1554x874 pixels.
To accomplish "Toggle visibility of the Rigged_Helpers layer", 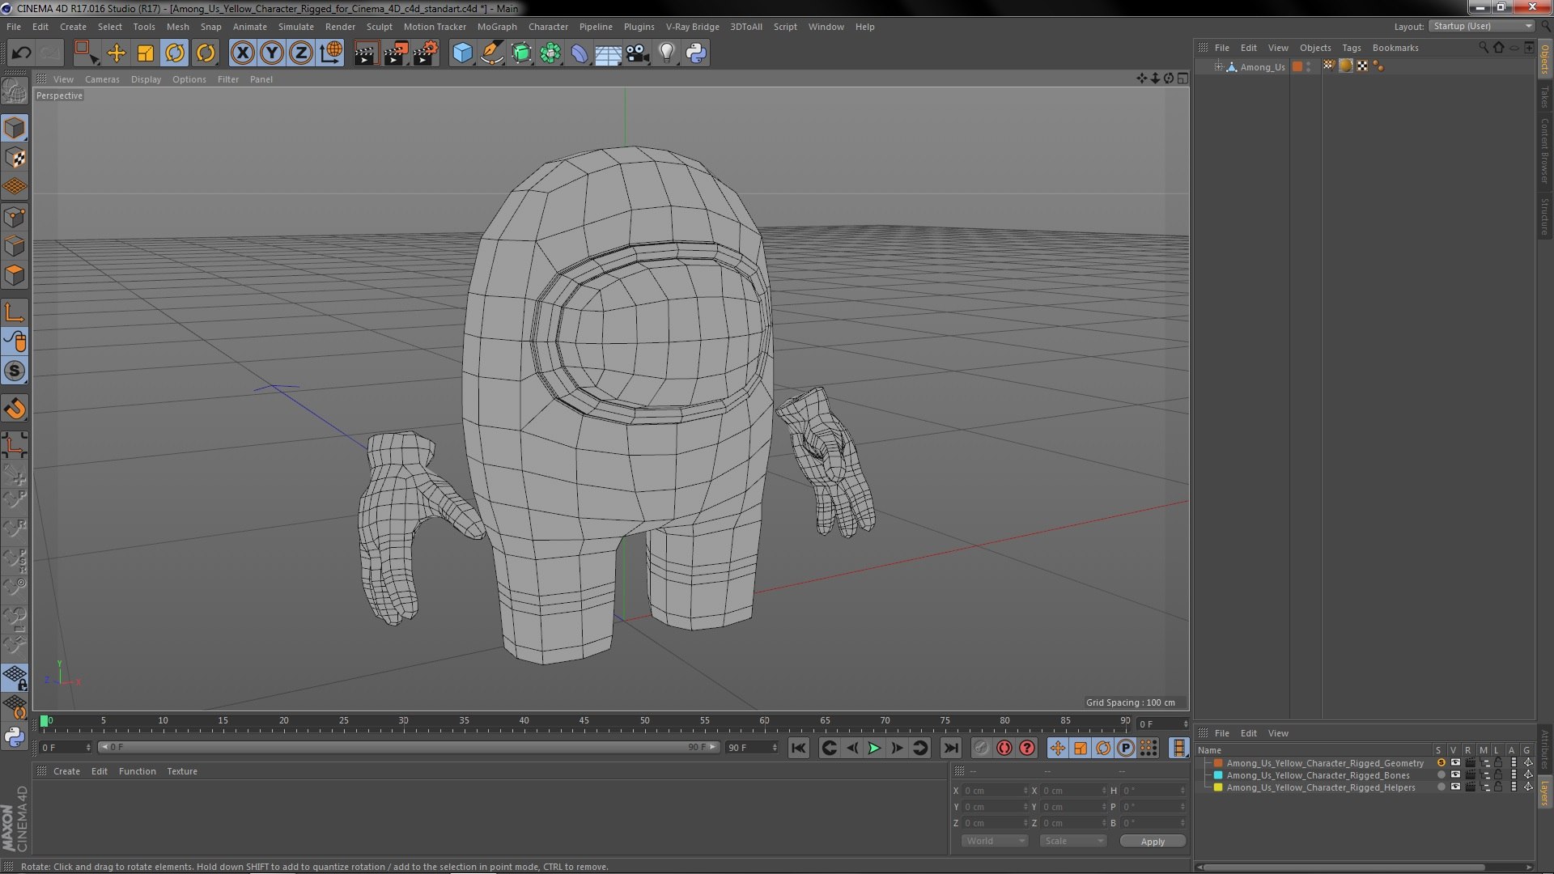I will tap(1455, 787).
